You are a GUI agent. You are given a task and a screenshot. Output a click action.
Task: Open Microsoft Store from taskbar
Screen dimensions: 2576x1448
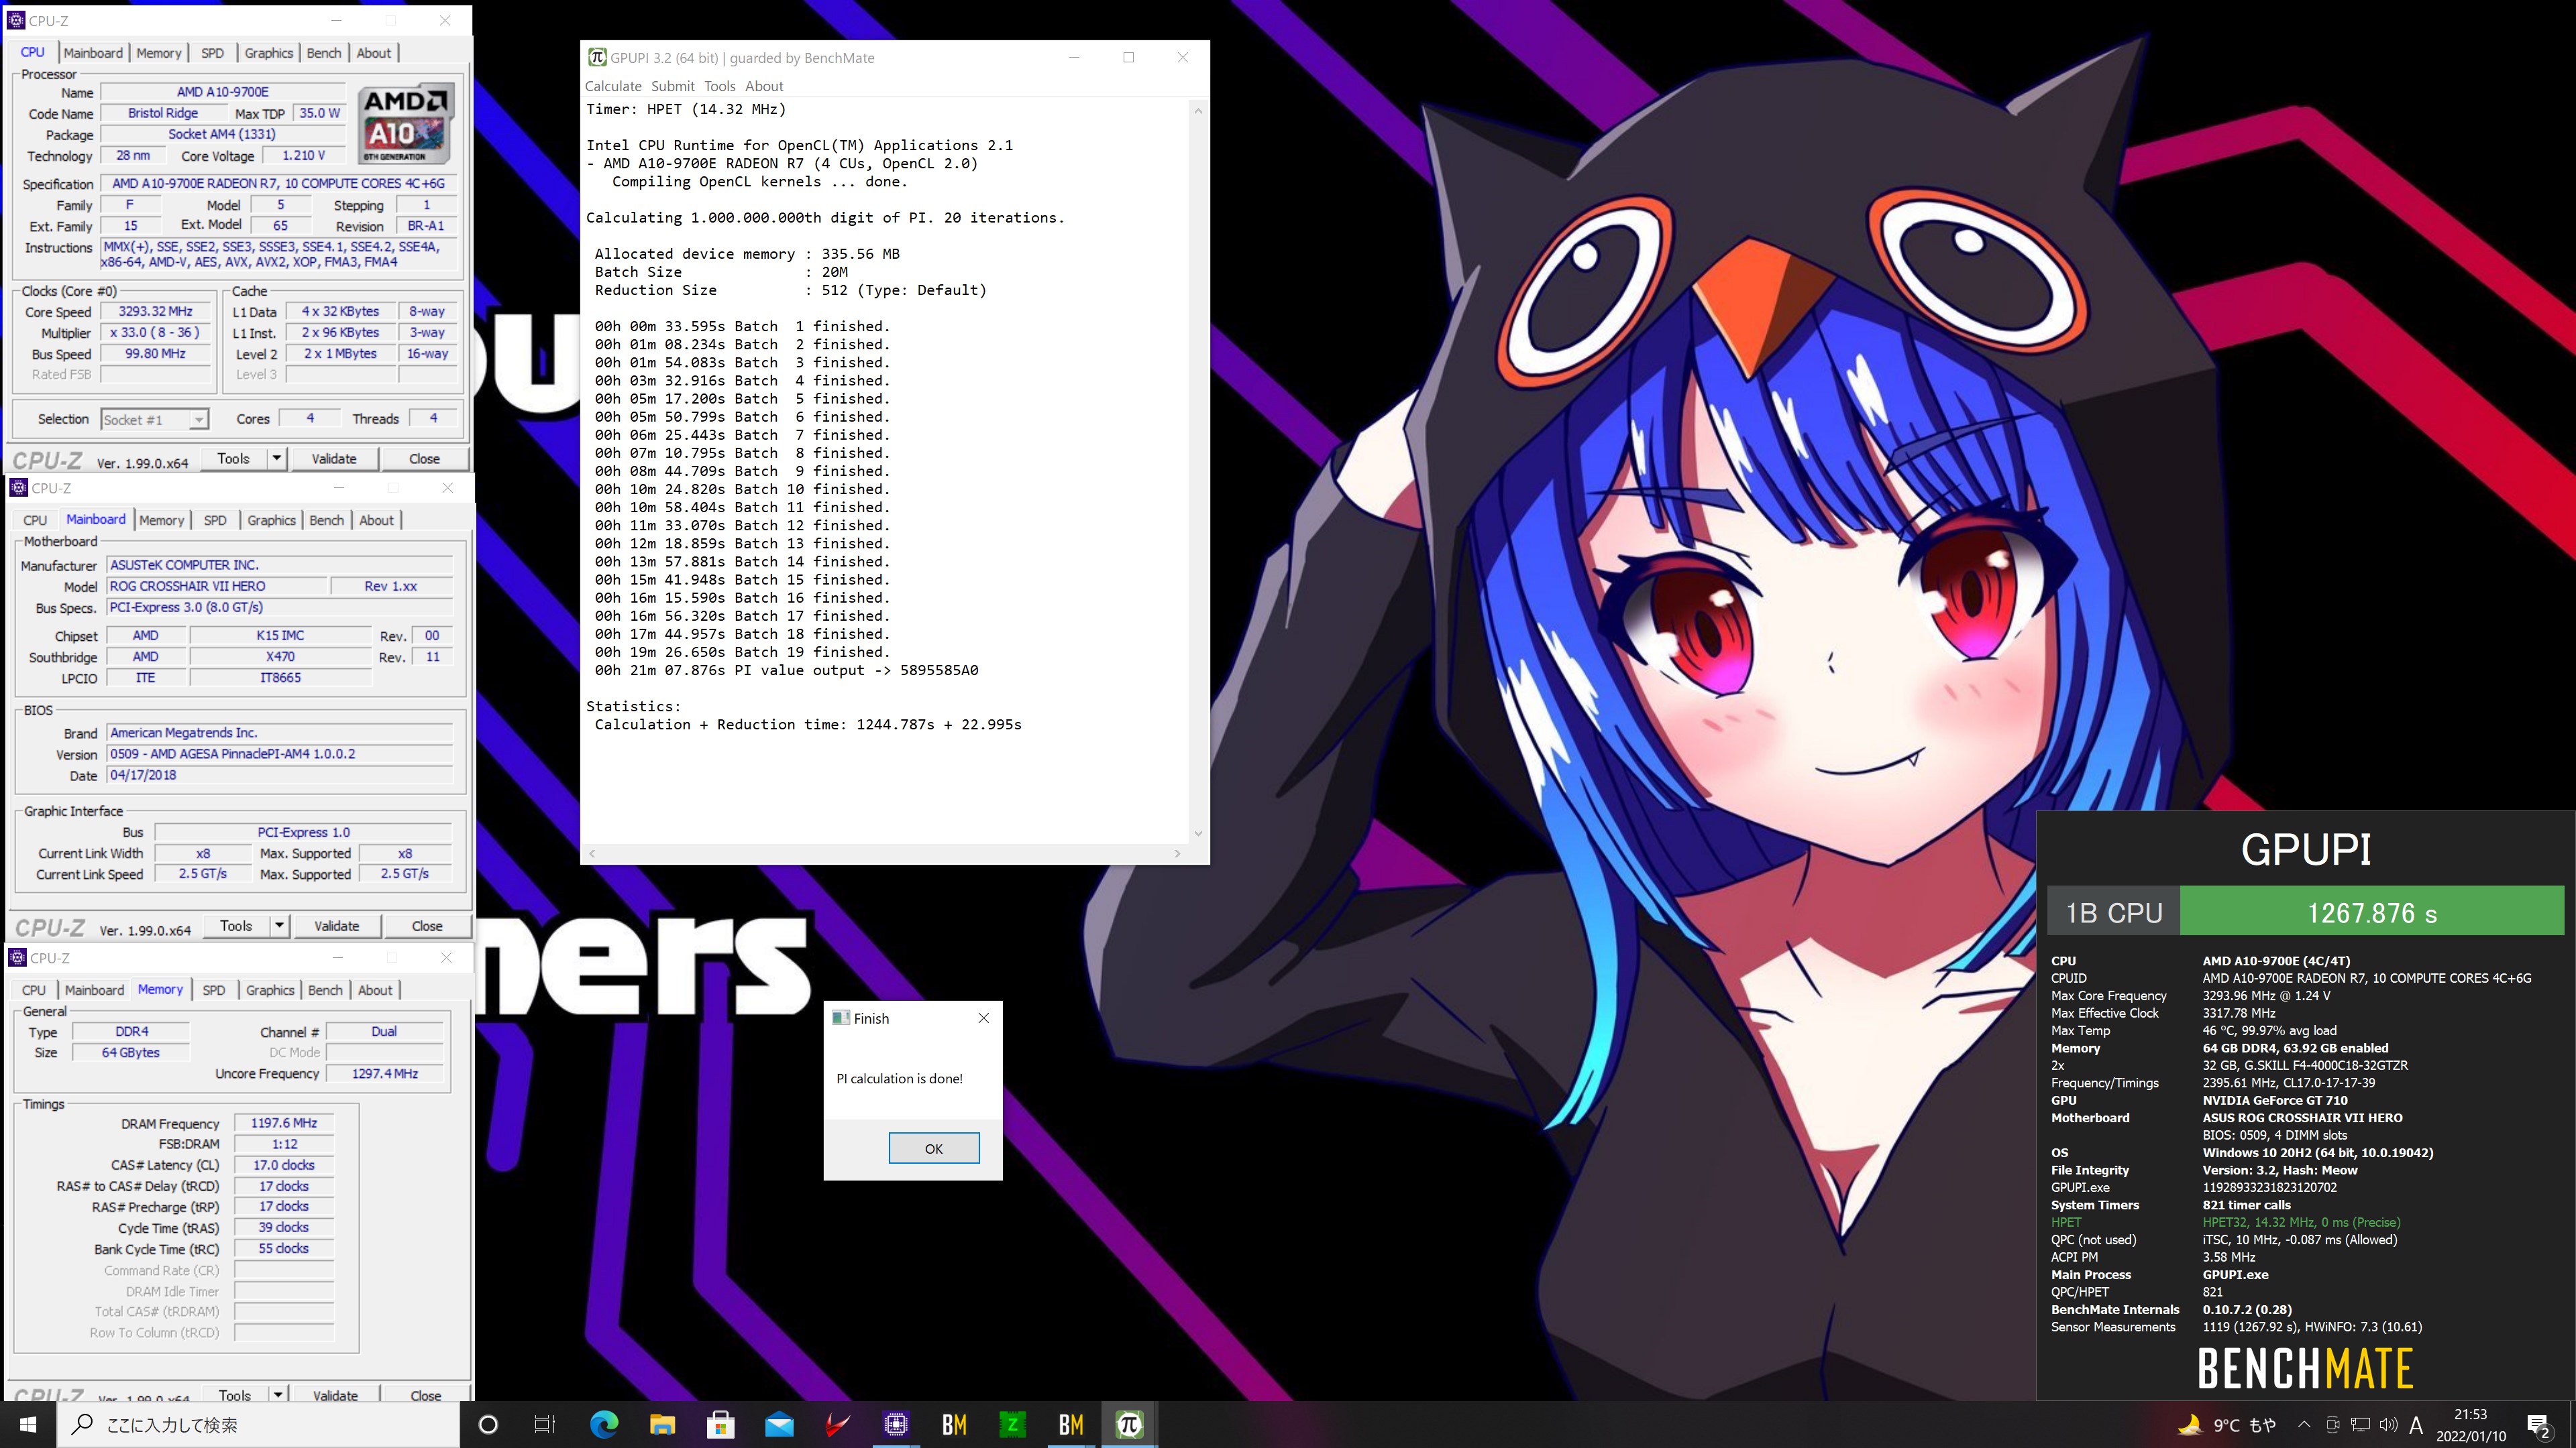click(x=720, y=1424)
